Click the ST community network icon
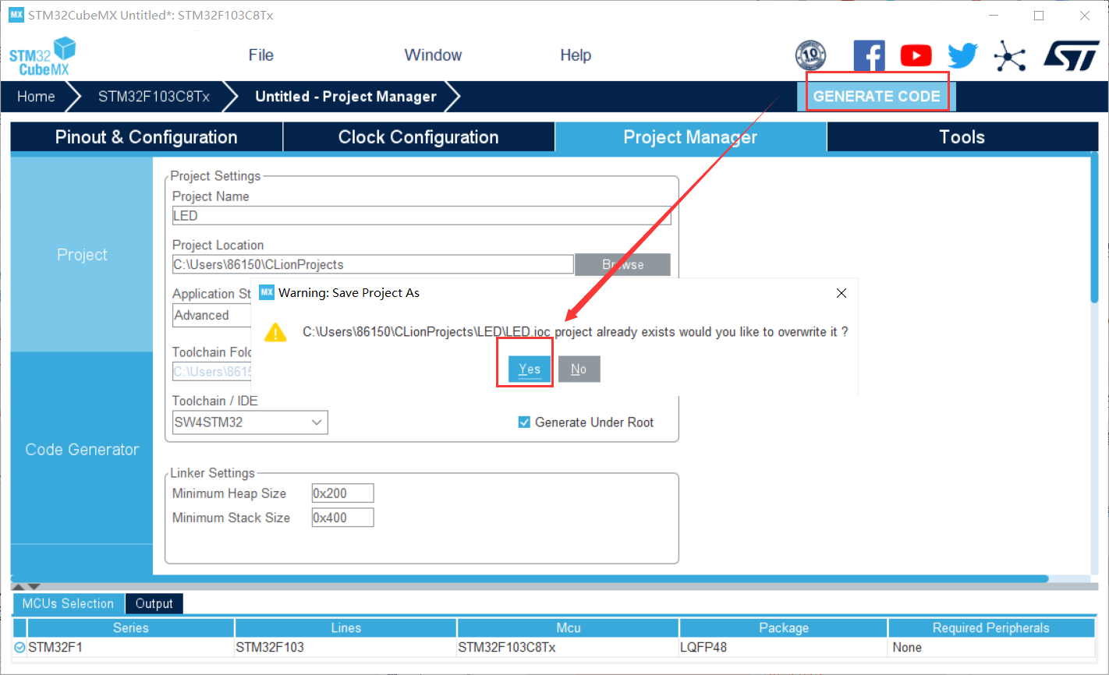This screenshot has width=1109, height=675. (x=1009, y=56)
